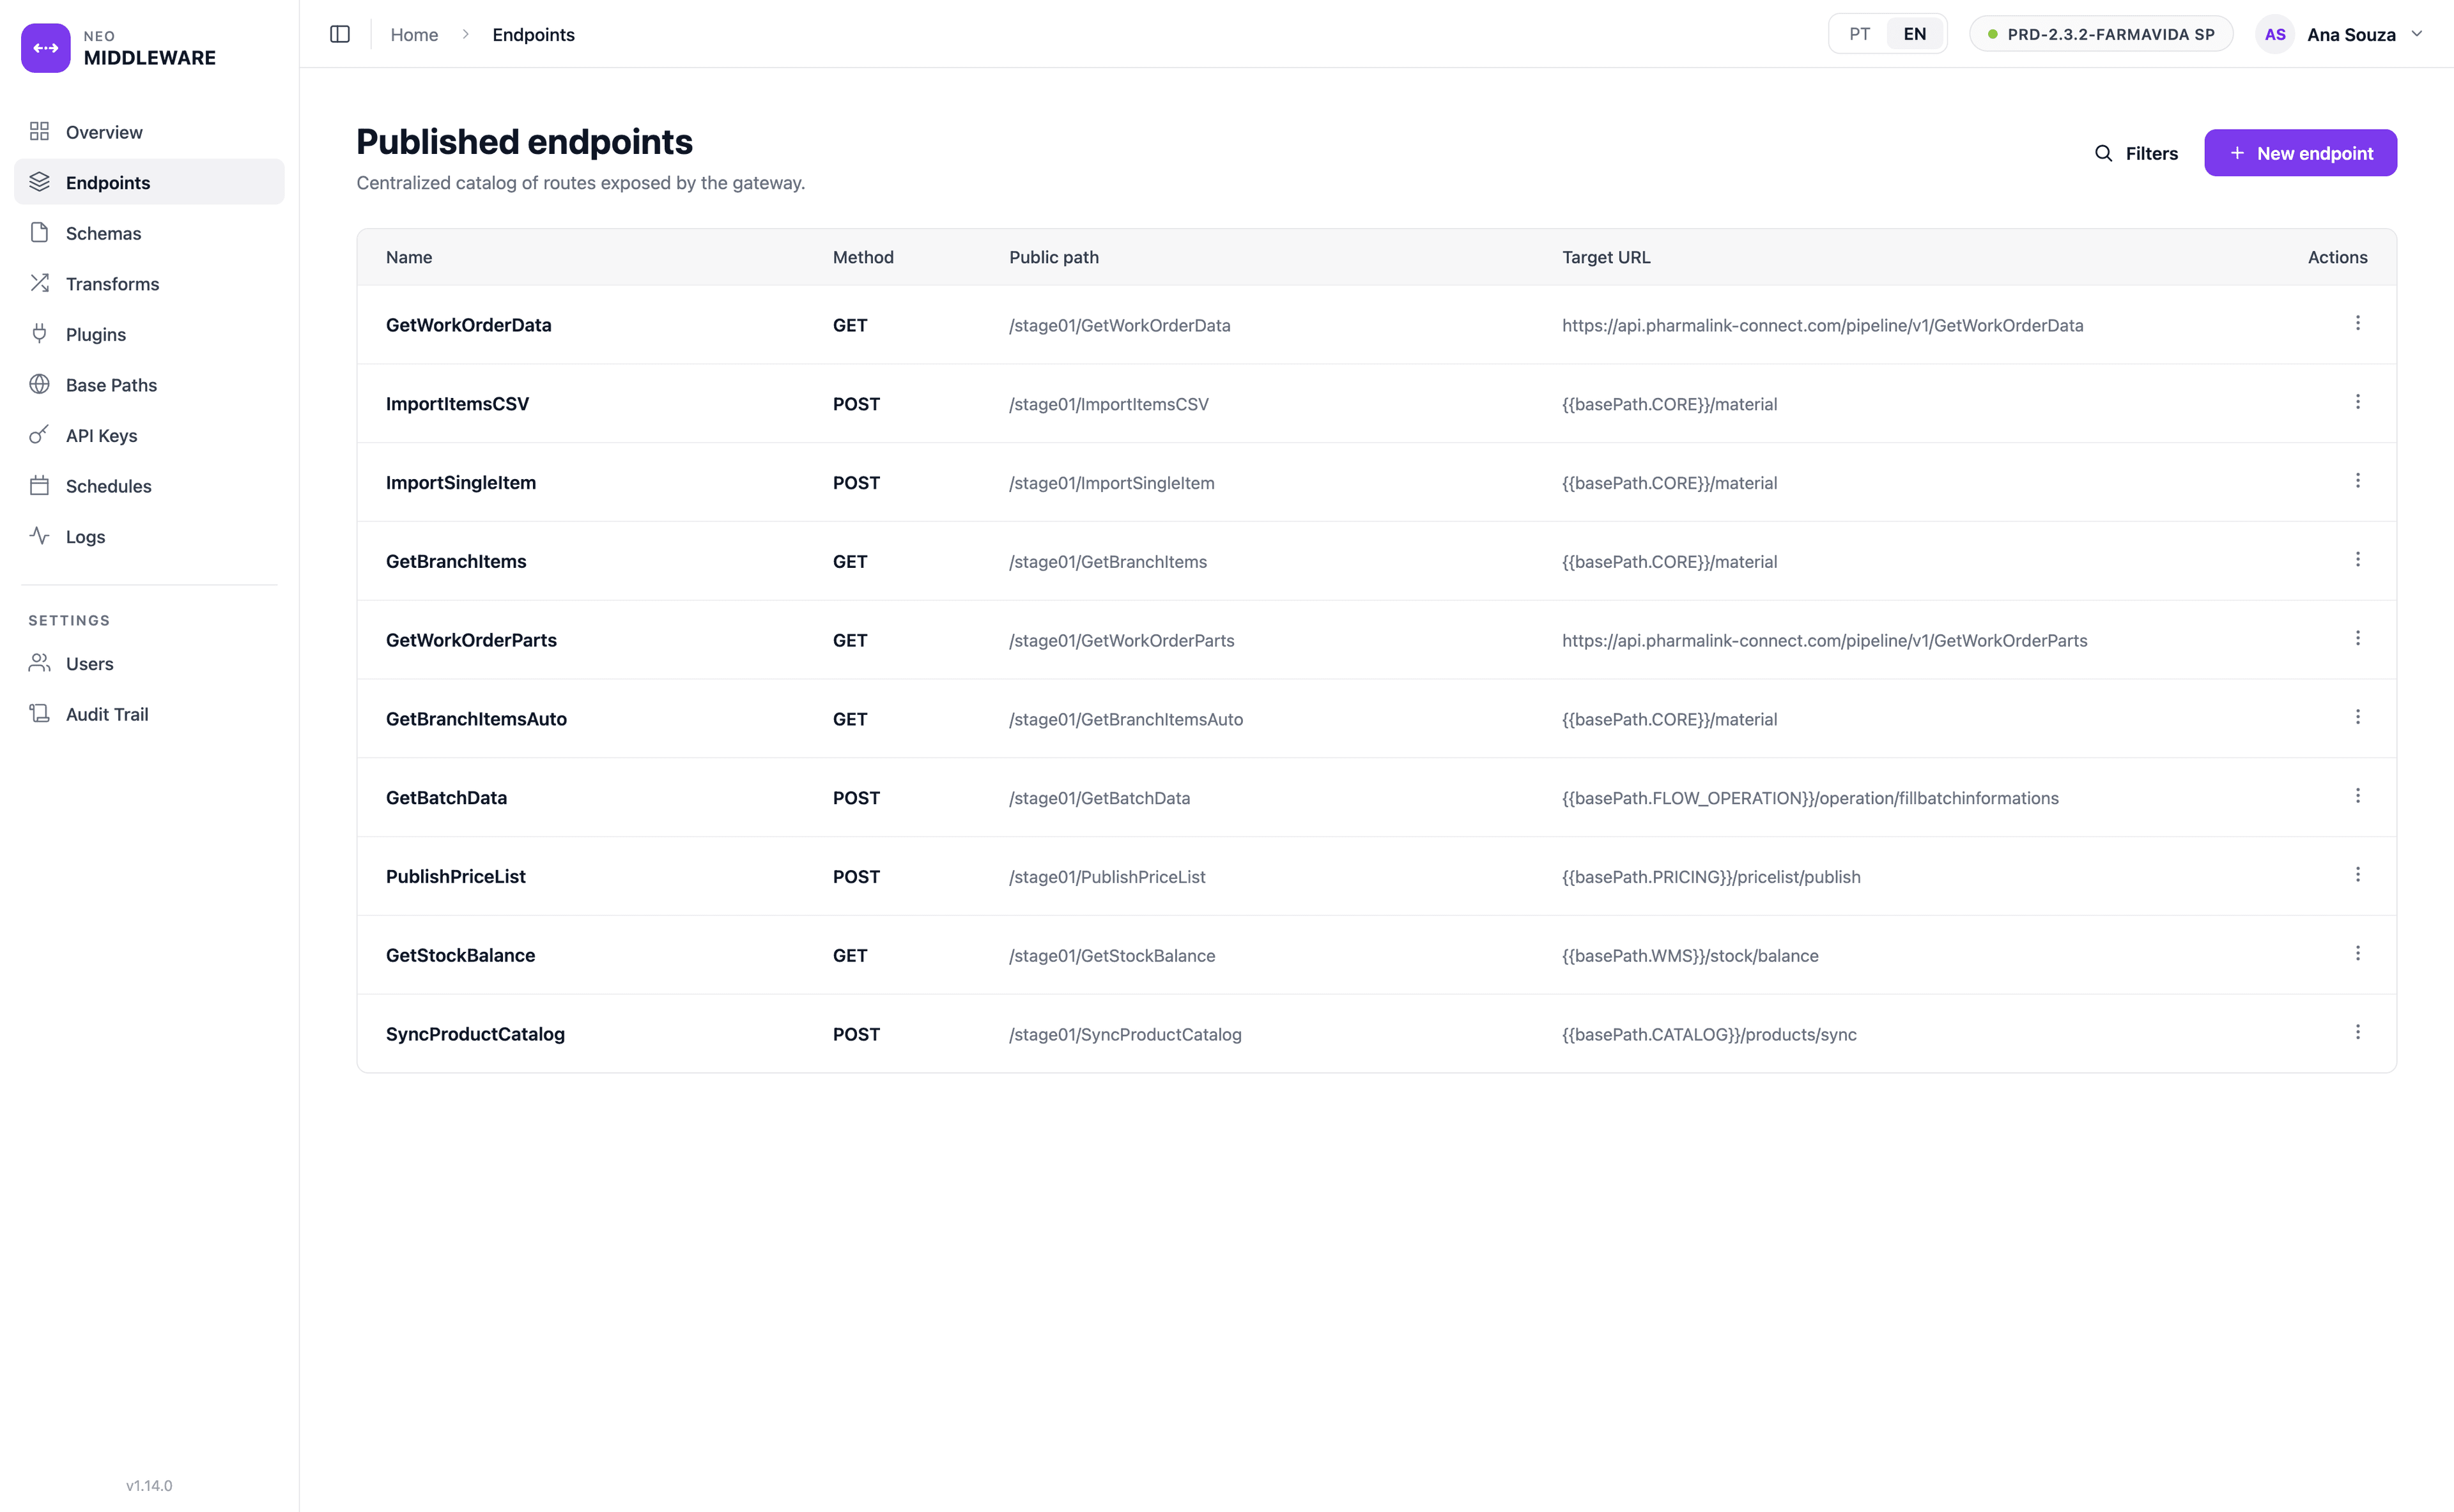Select Endpoints in the sidebar

pos(149,182)
